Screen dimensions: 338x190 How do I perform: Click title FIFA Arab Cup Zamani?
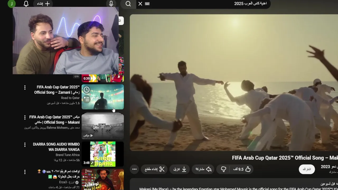[57, 90]
